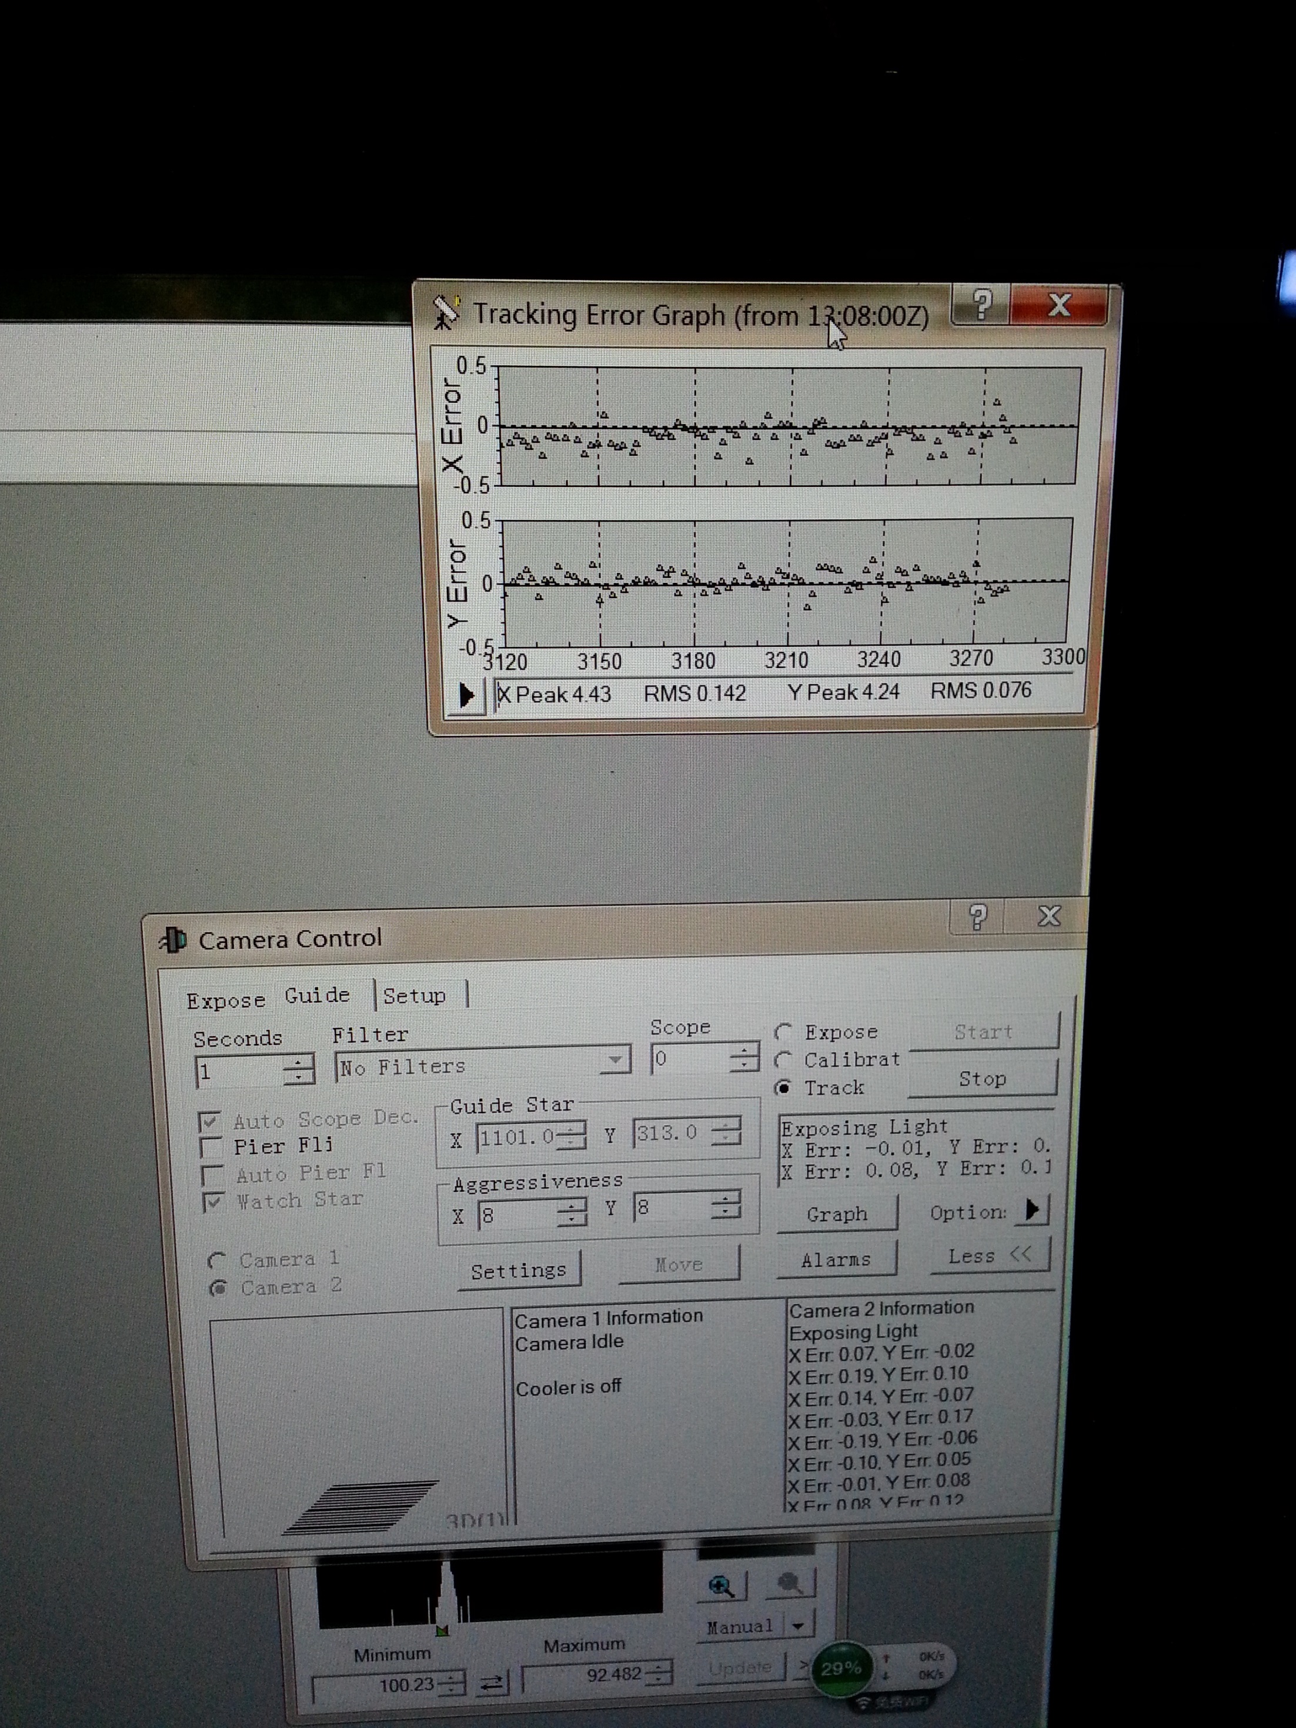This screenshot has width=1296, height=1728.
Task: Select the Track radio button
Action: click(x=783, y=1088)
